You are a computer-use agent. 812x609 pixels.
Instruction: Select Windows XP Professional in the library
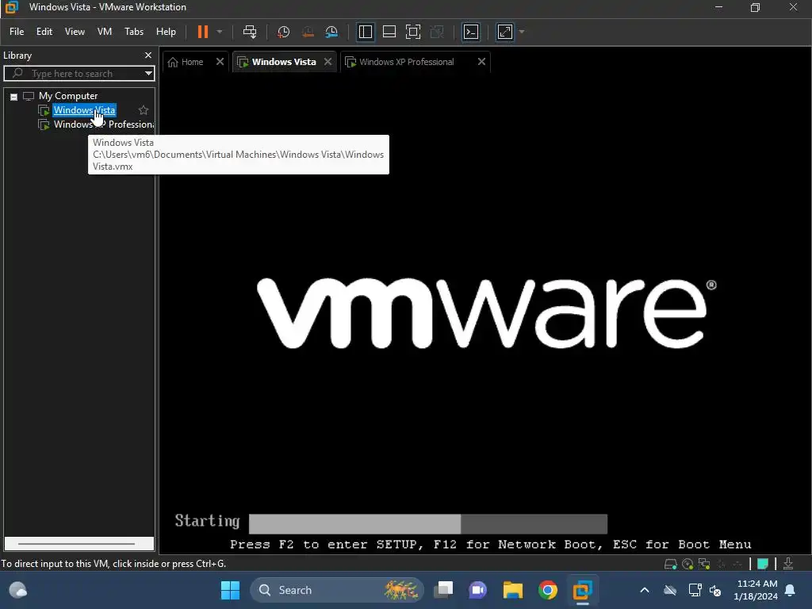pos(104,124)
